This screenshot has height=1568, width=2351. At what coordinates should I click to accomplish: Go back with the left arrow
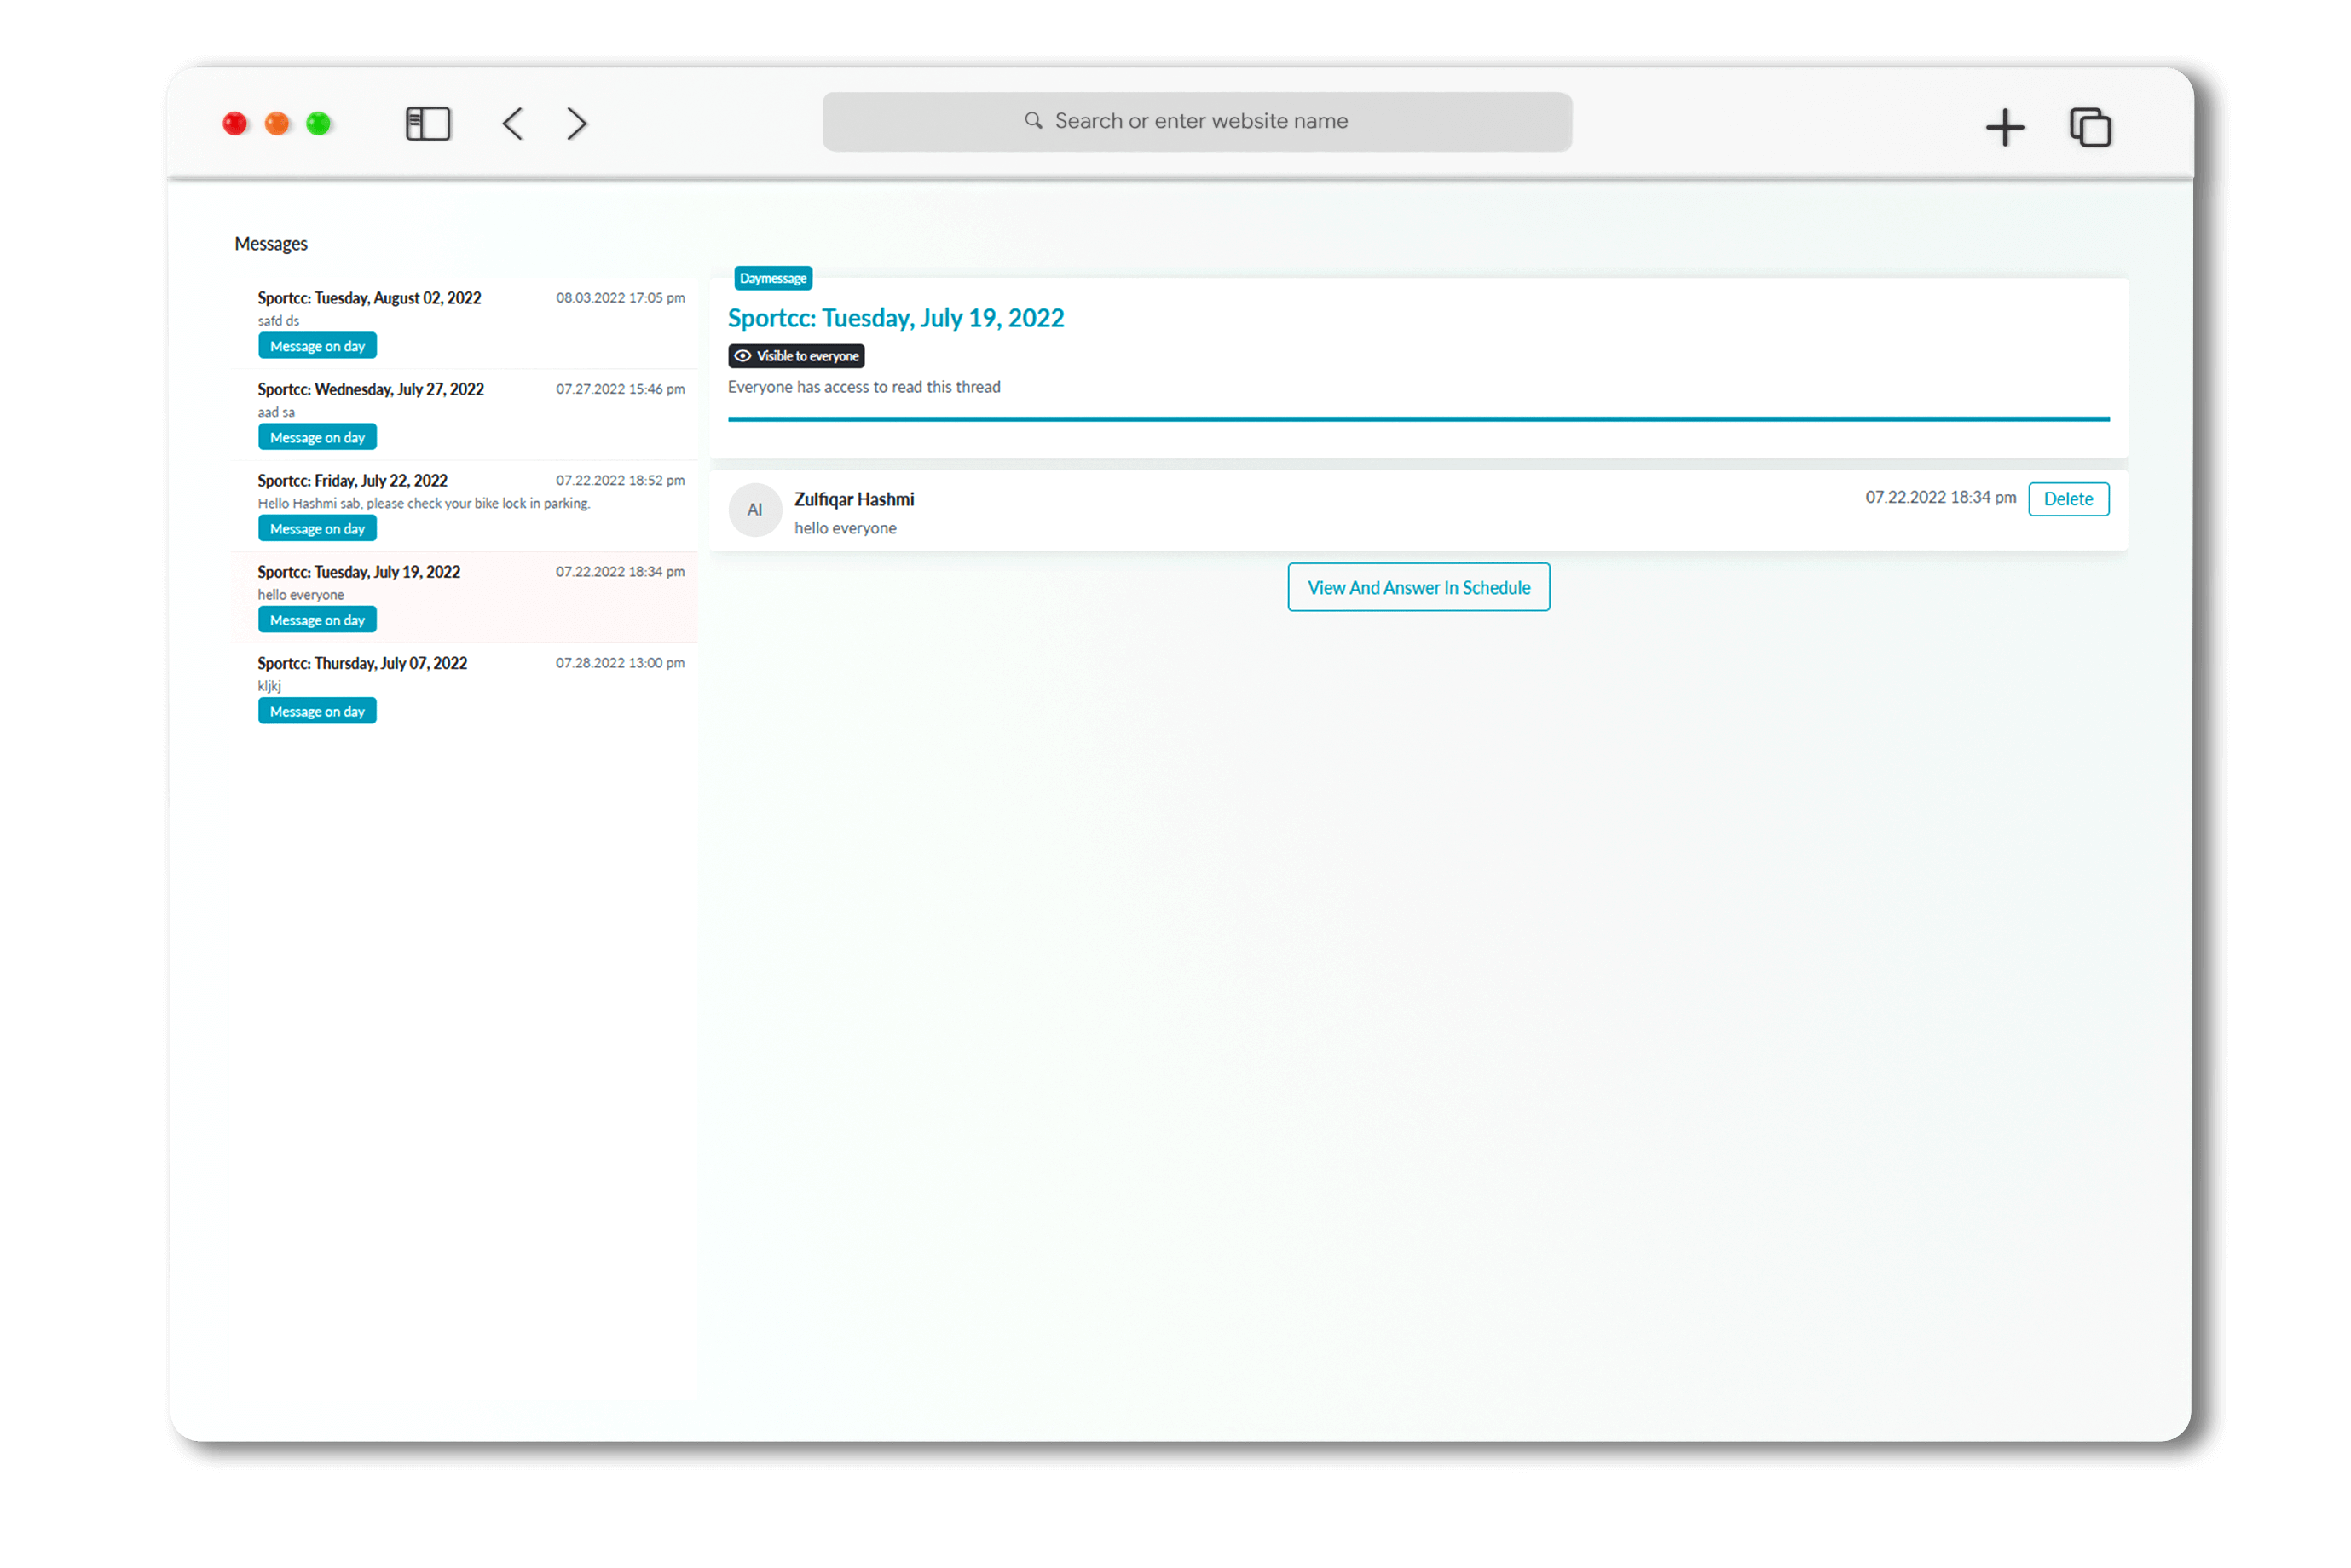pos(513,124)
